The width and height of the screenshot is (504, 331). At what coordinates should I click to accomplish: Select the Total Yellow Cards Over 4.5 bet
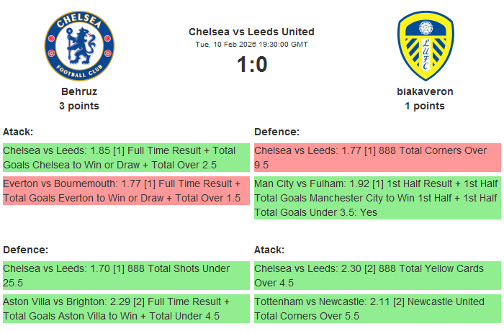point(377,276)
